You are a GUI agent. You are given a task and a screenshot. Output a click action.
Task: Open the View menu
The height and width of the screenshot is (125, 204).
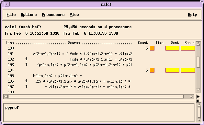[x=74, y=15]
